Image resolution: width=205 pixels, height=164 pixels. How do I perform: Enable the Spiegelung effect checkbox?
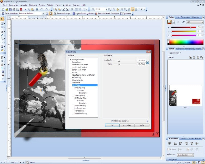tap(71, 62)
